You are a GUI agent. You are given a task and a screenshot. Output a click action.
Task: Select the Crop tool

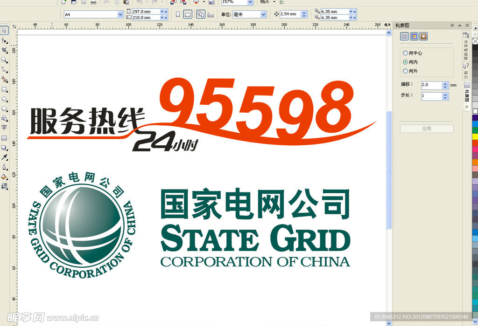click(4, 50)
